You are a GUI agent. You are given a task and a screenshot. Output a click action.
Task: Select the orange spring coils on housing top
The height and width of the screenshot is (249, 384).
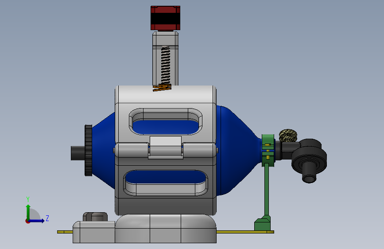tap(162, 87)
